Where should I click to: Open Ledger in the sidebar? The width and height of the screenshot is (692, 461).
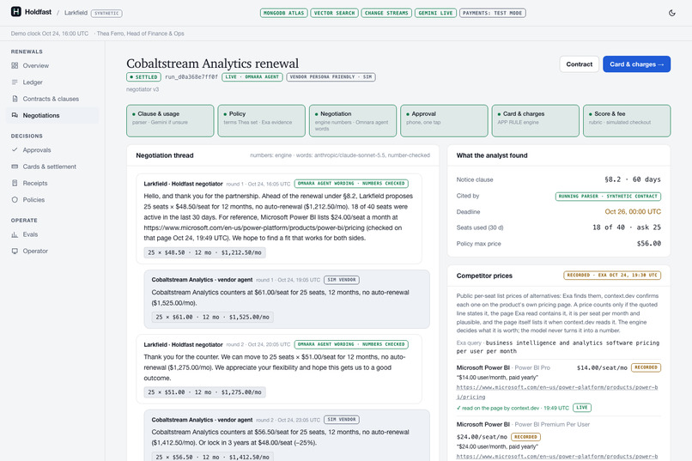54,82
